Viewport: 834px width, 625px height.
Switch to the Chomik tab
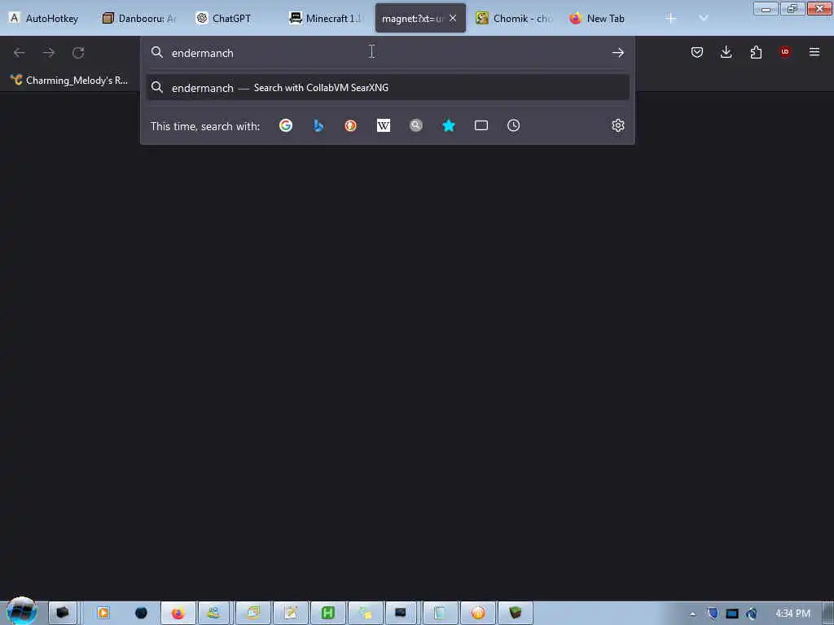[514, 18]
